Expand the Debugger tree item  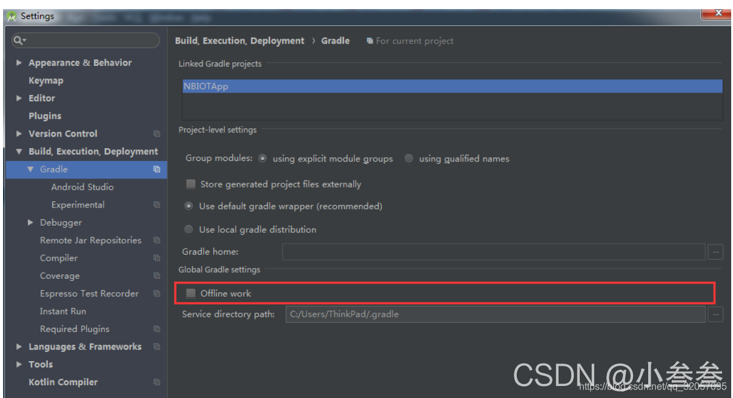pyautogui.click(x=30, y=222)
